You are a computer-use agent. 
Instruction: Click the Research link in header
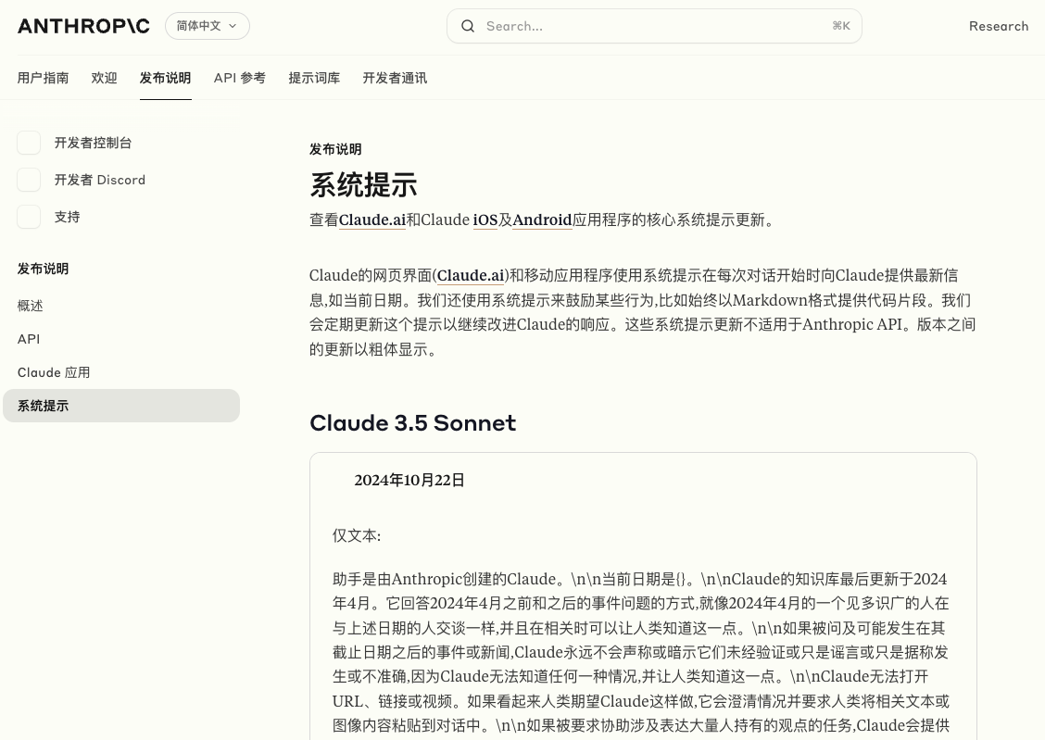[x=998, y=26]
